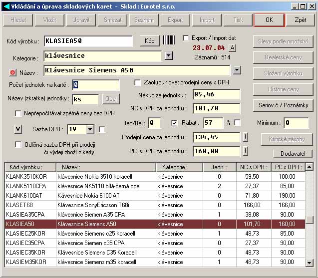Image resolution: width=318 pixels, height=278 pixels.
Task: Click the Dodavatel button
Action: (293, 154)
